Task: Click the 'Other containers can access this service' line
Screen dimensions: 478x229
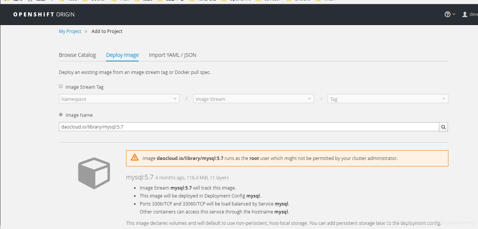Action: point(215,212)
